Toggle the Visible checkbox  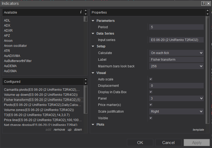click(151, 118)
